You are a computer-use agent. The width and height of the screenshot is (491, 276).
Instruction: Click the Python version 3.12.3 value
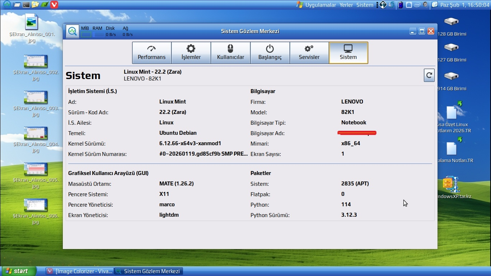tap(349, 215)
